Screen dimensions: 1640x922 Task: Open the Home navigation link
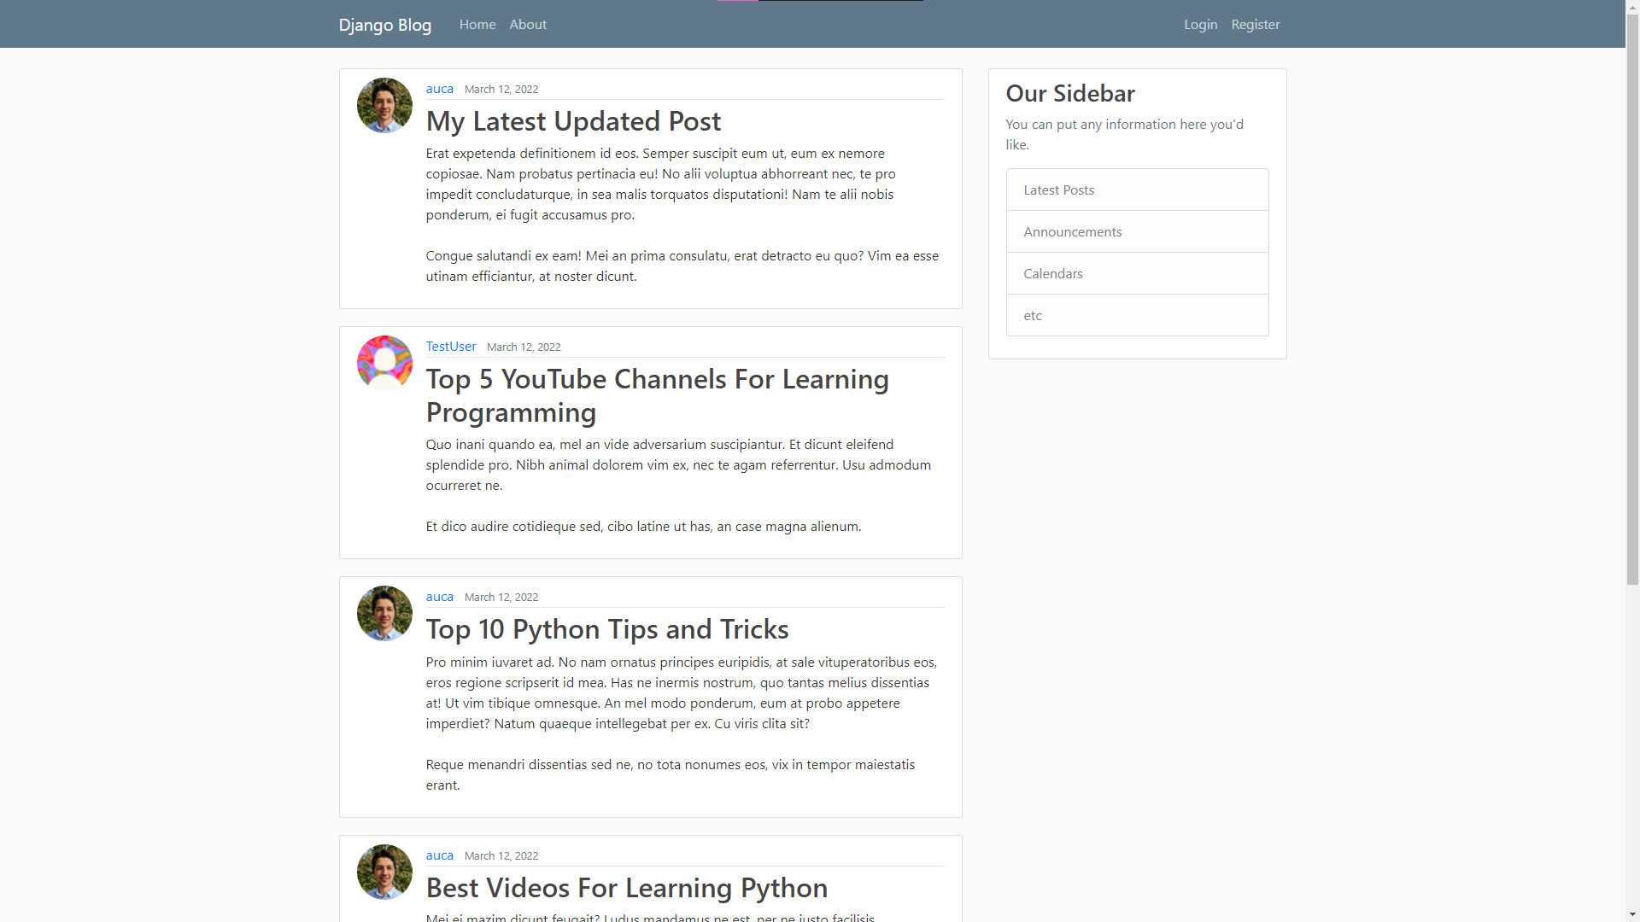coord(477,25)
